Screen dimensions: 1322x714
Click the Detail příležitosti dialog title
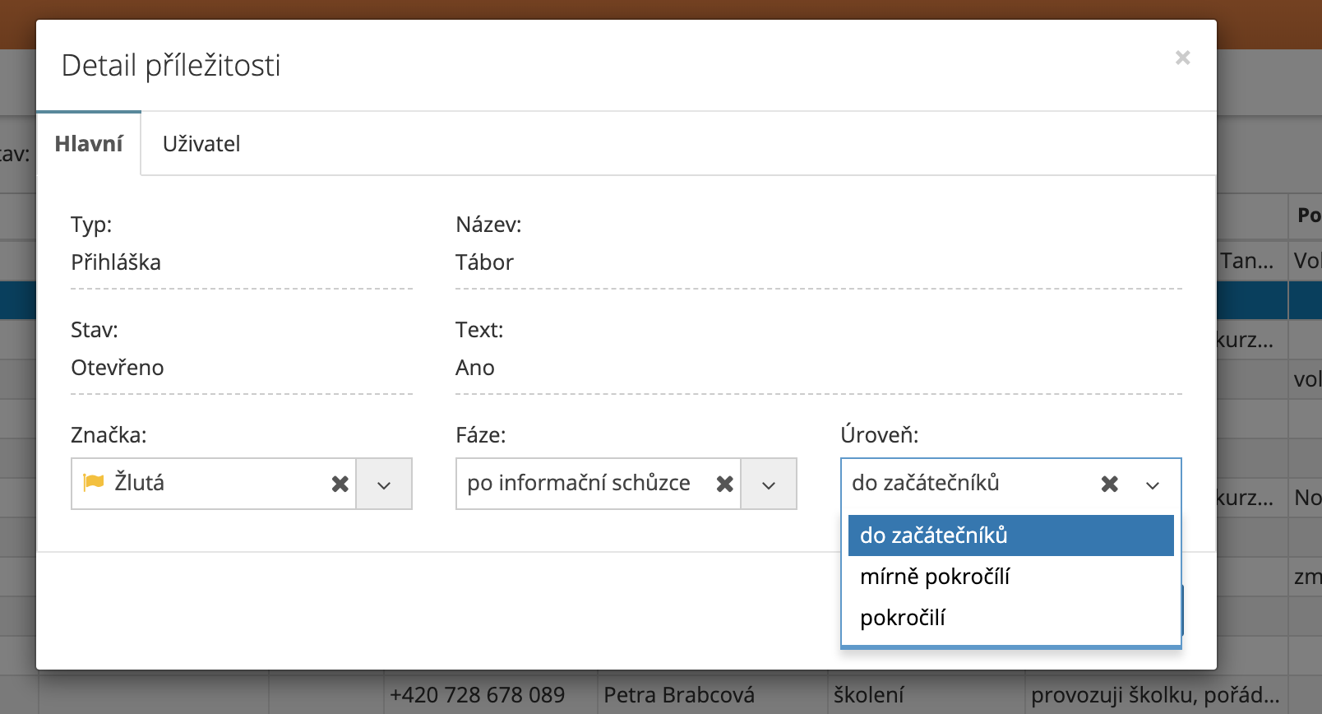pos(171,65)
